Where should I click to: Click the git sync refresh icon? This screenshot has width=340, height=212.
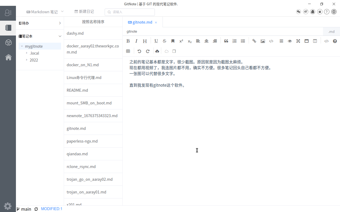tap(36, 209)
